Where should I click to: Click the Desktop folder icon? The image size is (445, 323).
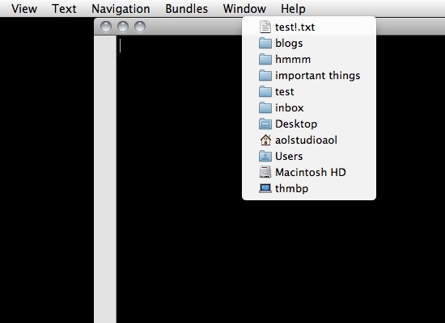265,124
